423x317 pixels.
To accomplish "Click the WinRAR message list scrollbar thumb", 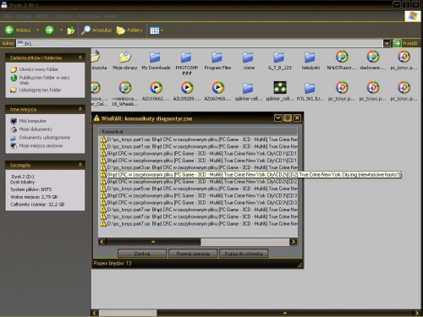I will pos(153,242).
